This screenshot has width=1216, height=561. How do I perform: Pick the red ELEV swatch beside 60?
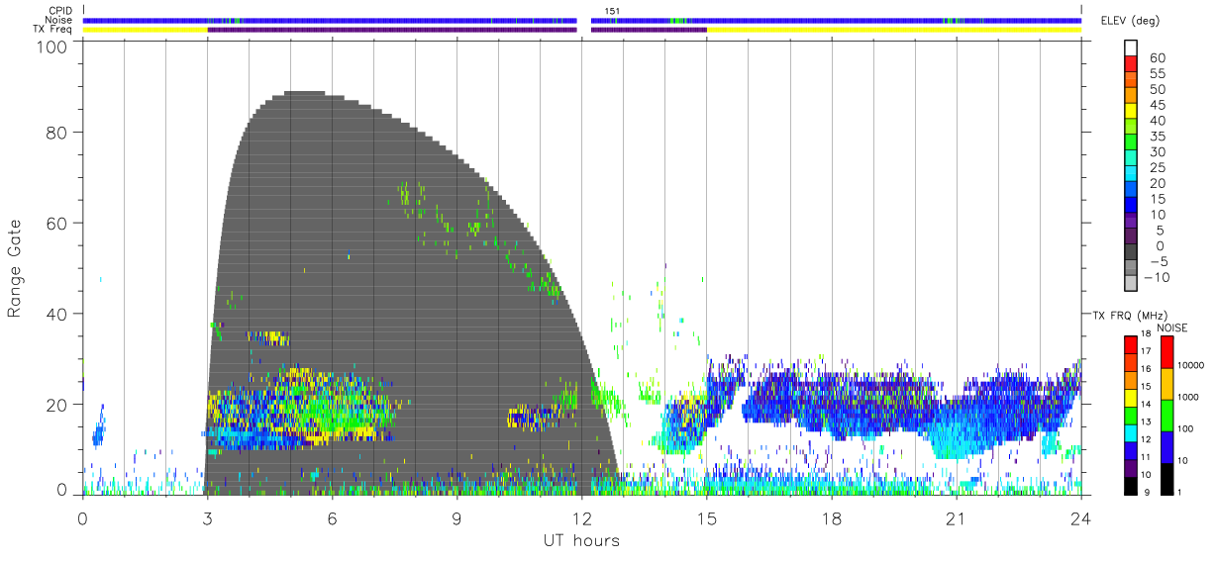point(1130,62)
